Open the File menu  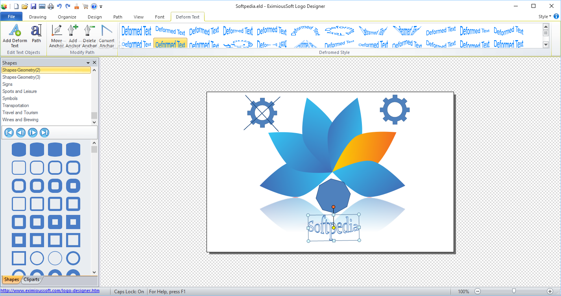(11, 17)
